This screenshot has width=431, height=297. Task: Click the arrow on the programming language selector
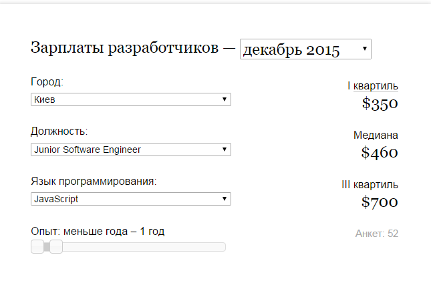[225, 199]
